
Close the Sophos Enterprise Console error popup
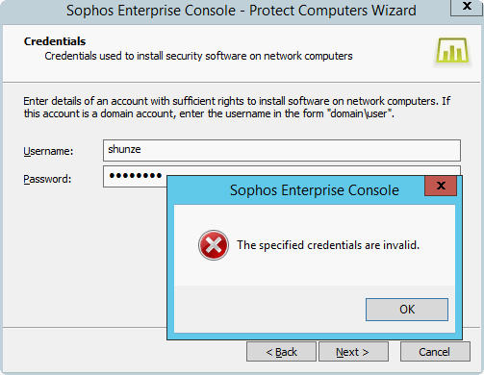(441, 186)
